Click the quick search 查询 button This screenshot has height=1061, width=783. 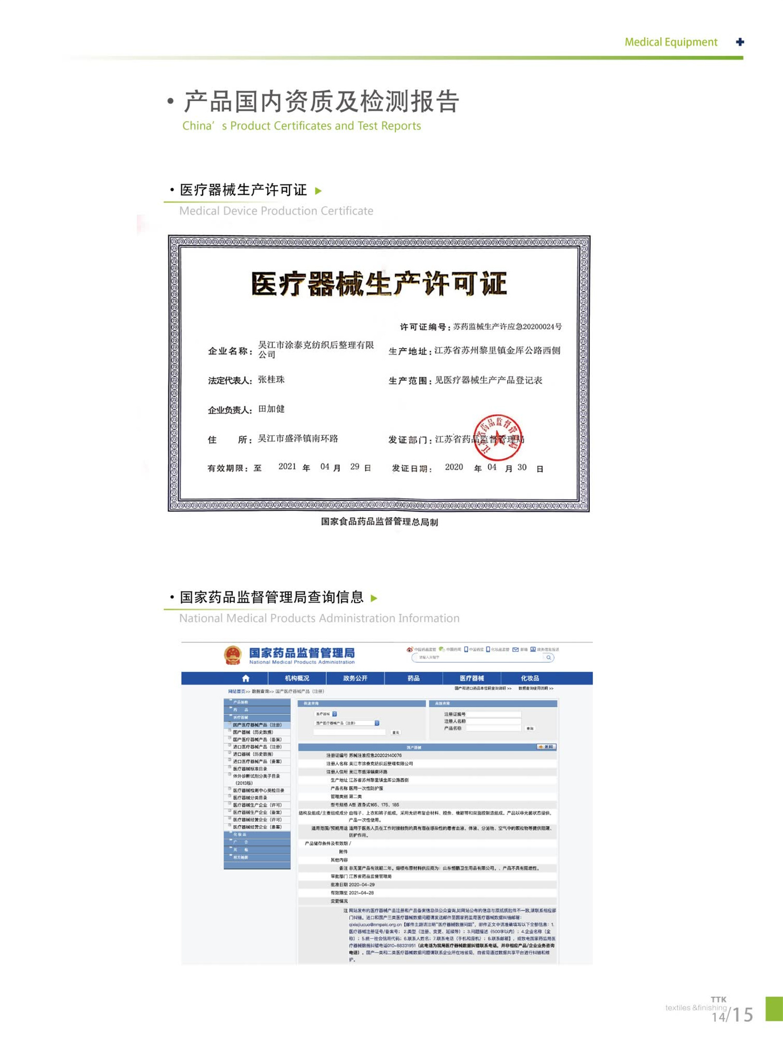click(396, 733)
